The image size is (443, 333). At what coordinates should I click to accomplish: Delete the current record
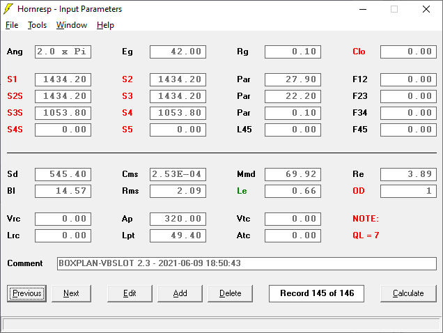coord(231,293)
